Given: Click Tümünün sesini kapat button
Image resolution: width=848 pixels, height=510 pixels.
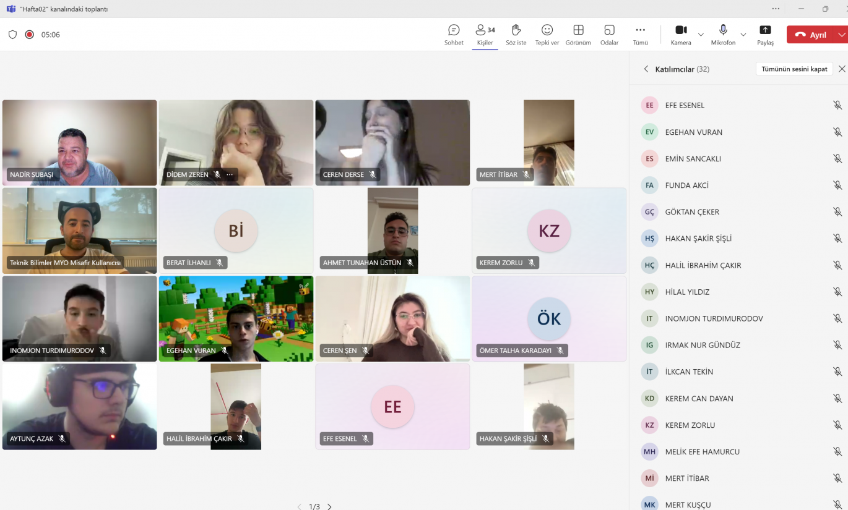Looking at the screenshot, I should [x=794, y=69].
